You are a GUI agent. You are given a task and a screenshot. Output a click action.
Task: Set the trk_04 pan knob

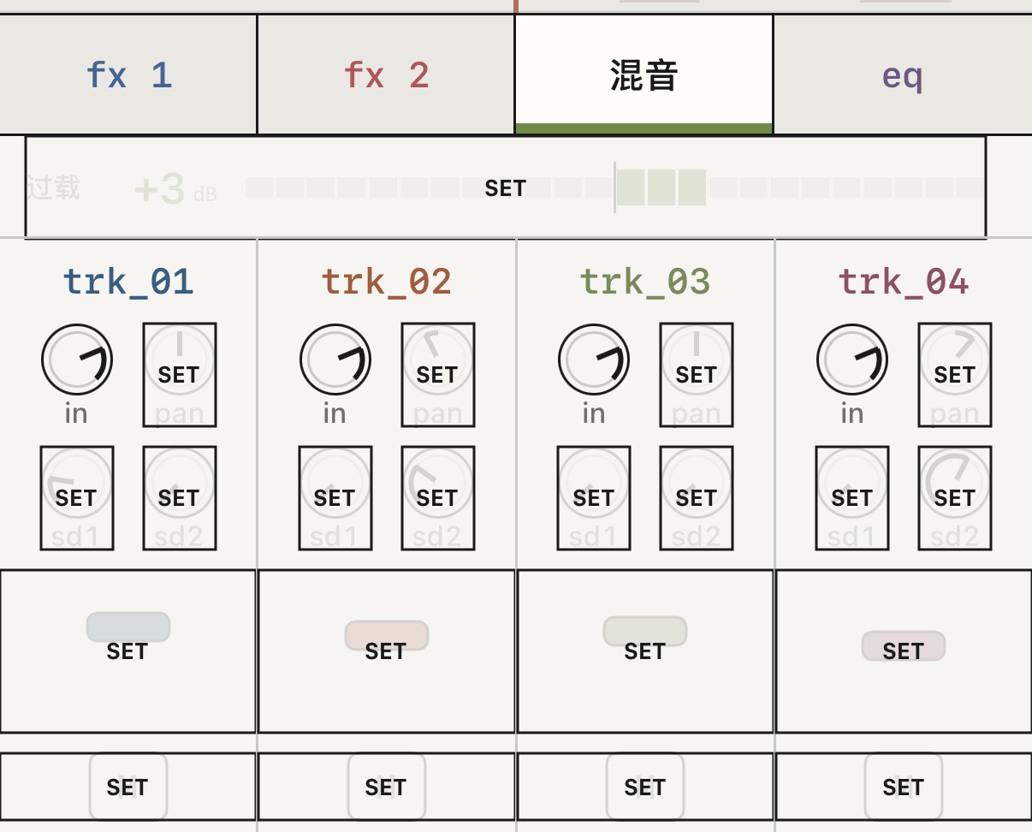tap(955, 375)
